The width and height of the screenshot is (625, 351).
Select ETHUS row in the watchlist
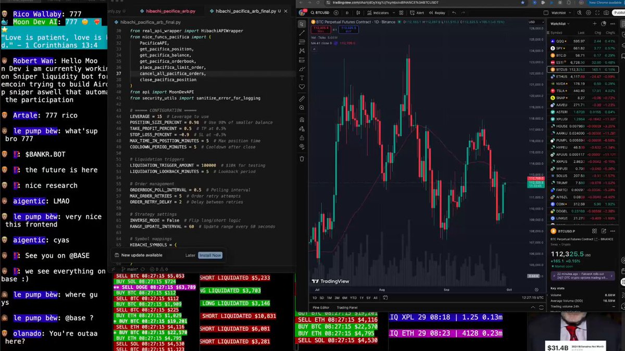tap(582, 76)
